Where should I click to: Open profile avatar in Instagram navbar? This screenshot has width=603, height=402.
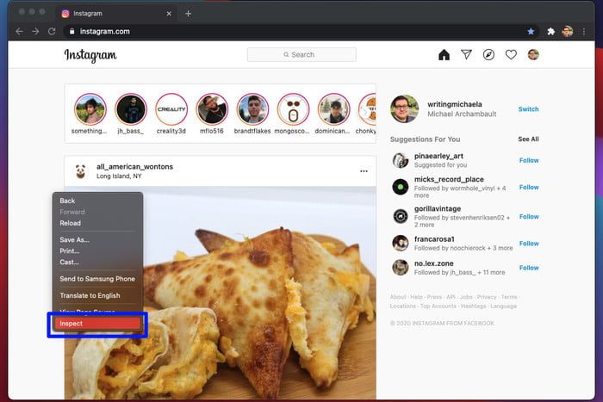point(533,54)
